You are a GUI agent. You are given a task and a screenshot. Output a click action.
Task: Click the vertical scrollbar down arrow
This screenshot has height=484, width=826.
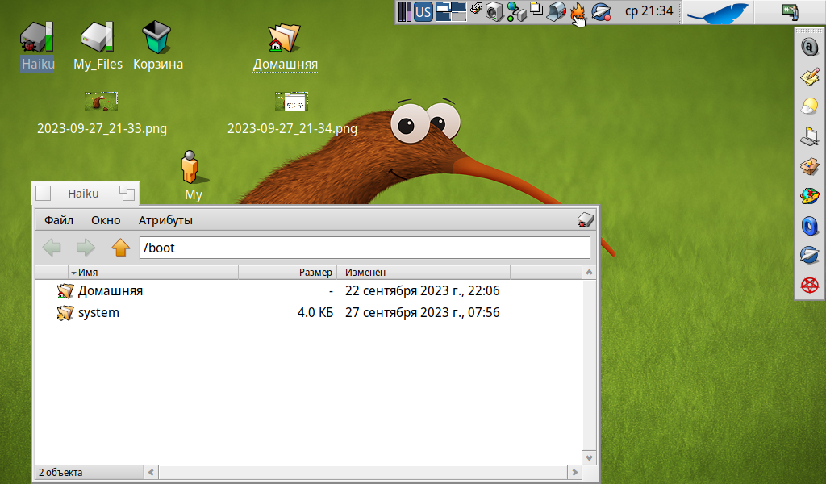point(589,457)
